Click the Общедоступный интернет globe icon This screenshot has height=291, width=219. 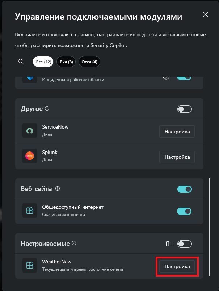coord(29,211)
